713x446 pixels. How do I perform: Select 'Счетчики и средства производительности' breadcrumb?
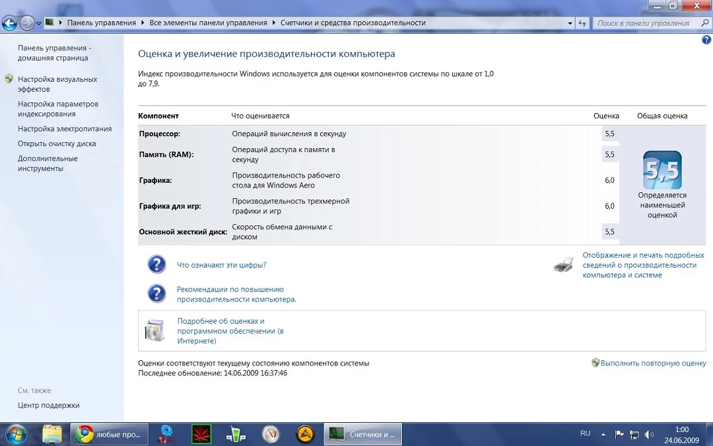click(353, 22)
